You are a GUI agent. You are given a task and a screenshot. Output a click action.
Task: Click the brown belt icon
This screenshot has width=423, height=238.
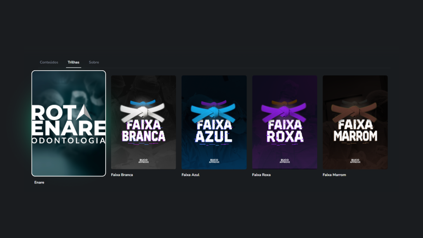(x=355, y=111)
